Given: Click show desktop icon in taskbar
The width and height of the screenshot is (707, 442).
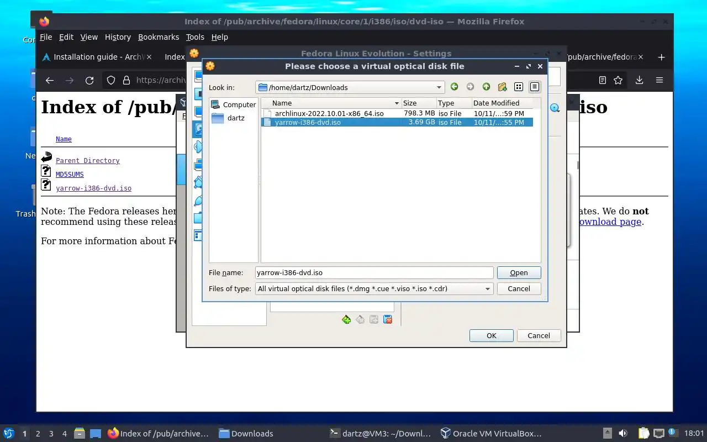Looking at the screenshot, I should (x=96, y=434).
